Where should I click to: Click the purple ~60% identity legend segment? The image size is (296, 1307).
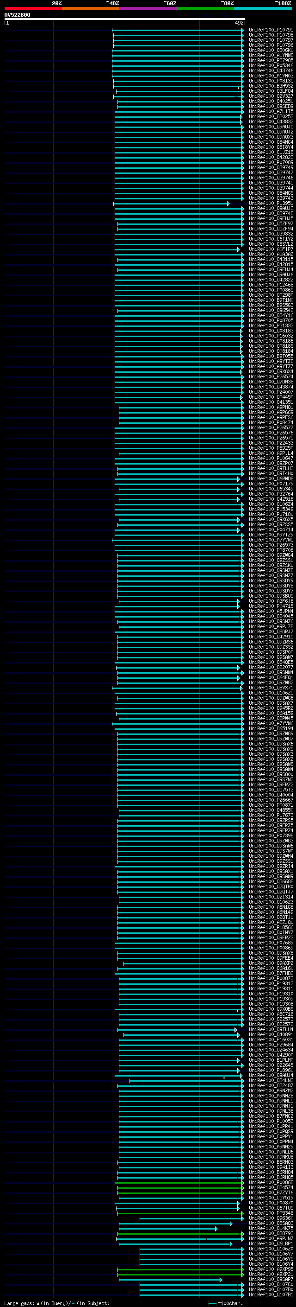(x=148, y=8)
